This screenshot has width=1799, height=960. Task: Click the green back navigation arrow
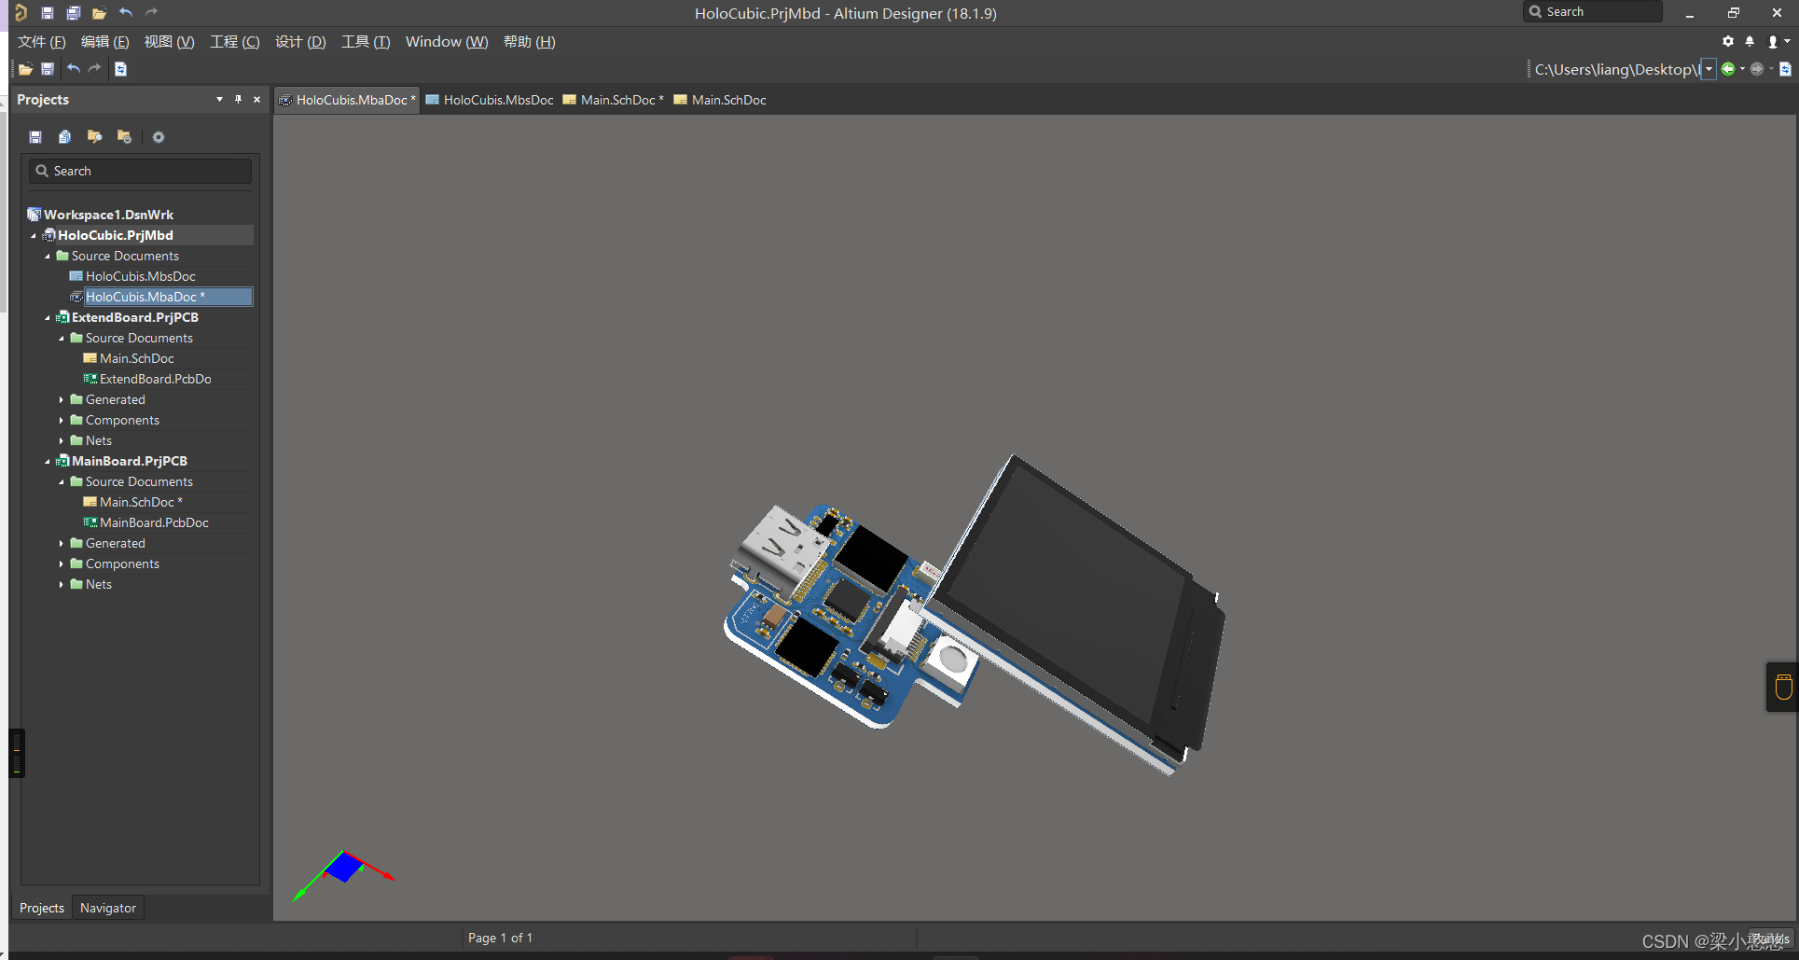[x=1728, y=69]
